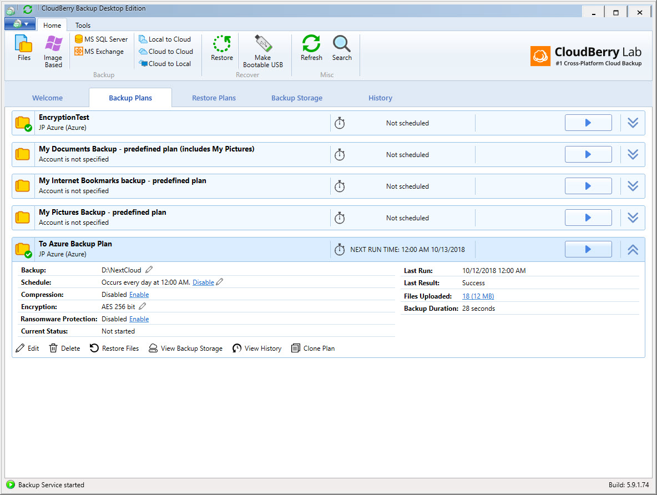Run My Internet Bookmarks backup plan
The image size is (657, 495).
click(x=588, y=186)
